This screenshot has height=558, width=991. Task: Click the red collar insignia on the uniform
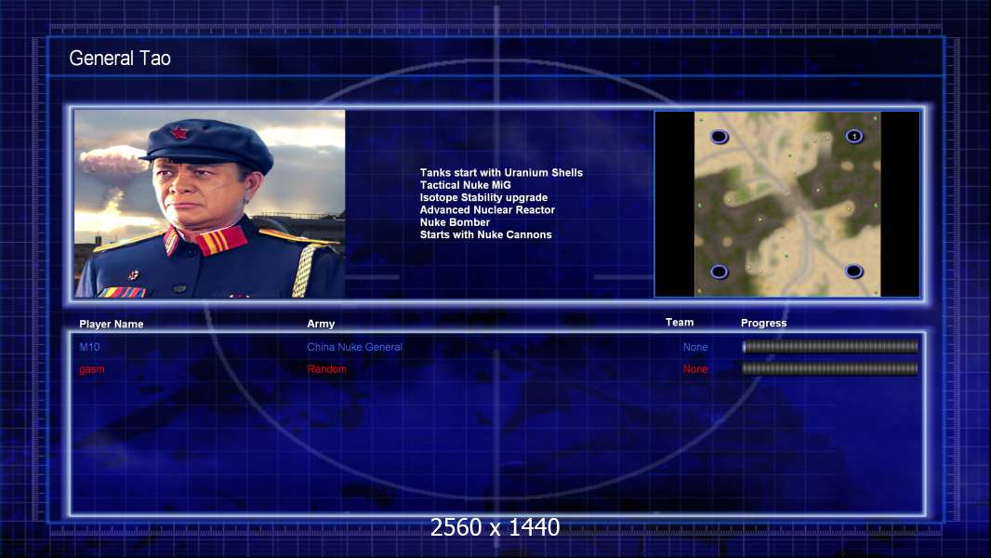click(x=220, y=241)
